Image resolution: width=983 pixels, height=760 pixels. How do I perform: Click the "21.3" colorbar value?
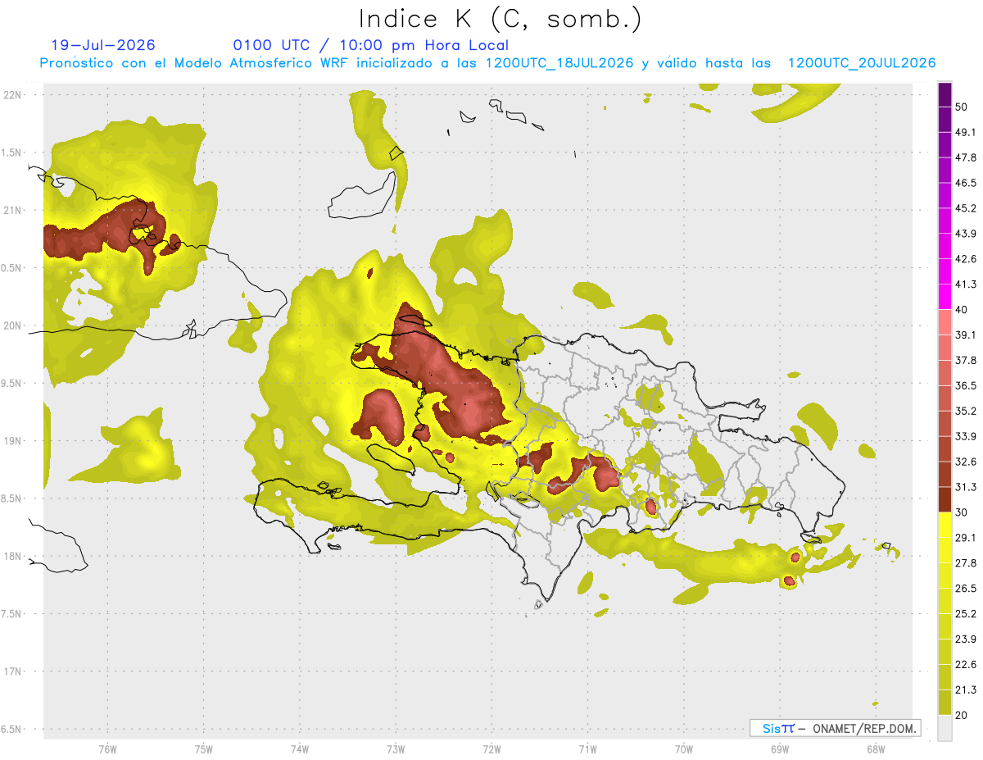click(966, 690)
